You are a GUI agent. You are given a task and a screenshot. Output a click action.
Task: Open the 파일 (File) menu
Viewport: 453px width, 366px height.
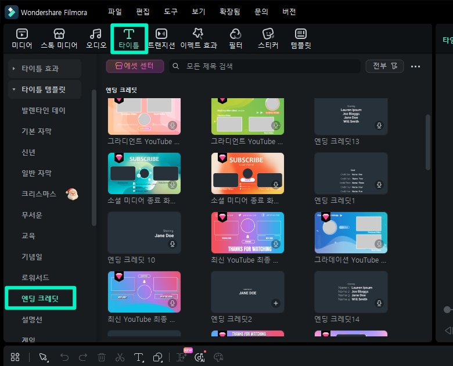tap(115, 12)
